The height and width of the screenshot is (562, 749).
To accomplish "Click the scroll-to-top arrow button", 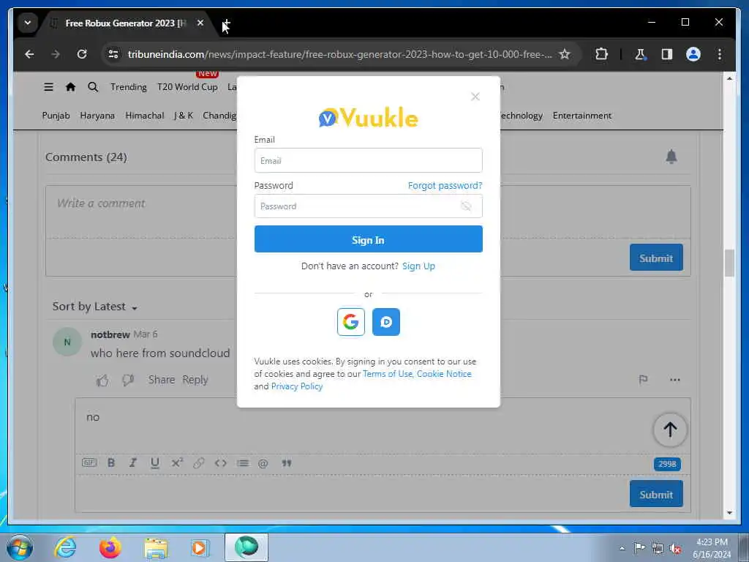I will [670, 429].
